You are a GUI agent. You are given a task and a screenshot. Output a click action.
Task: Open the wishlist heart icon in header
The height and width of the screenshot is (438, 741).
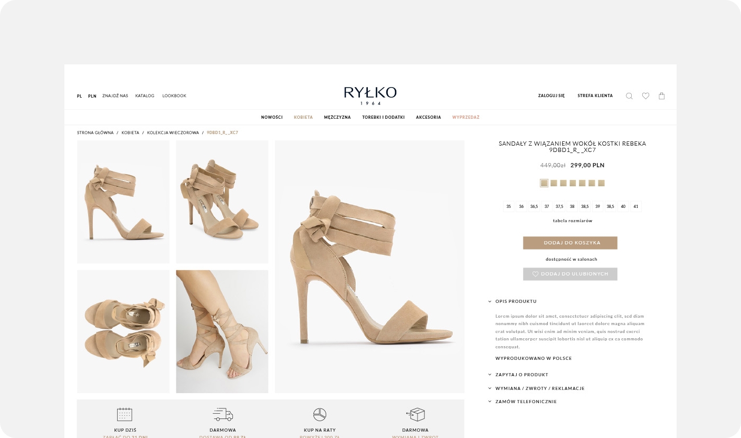pos(645,96)
